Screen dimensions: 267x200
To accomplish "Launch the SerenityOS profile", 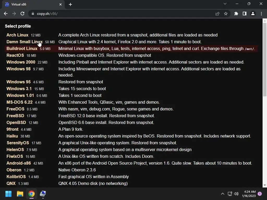I will (x=18, y=143).
